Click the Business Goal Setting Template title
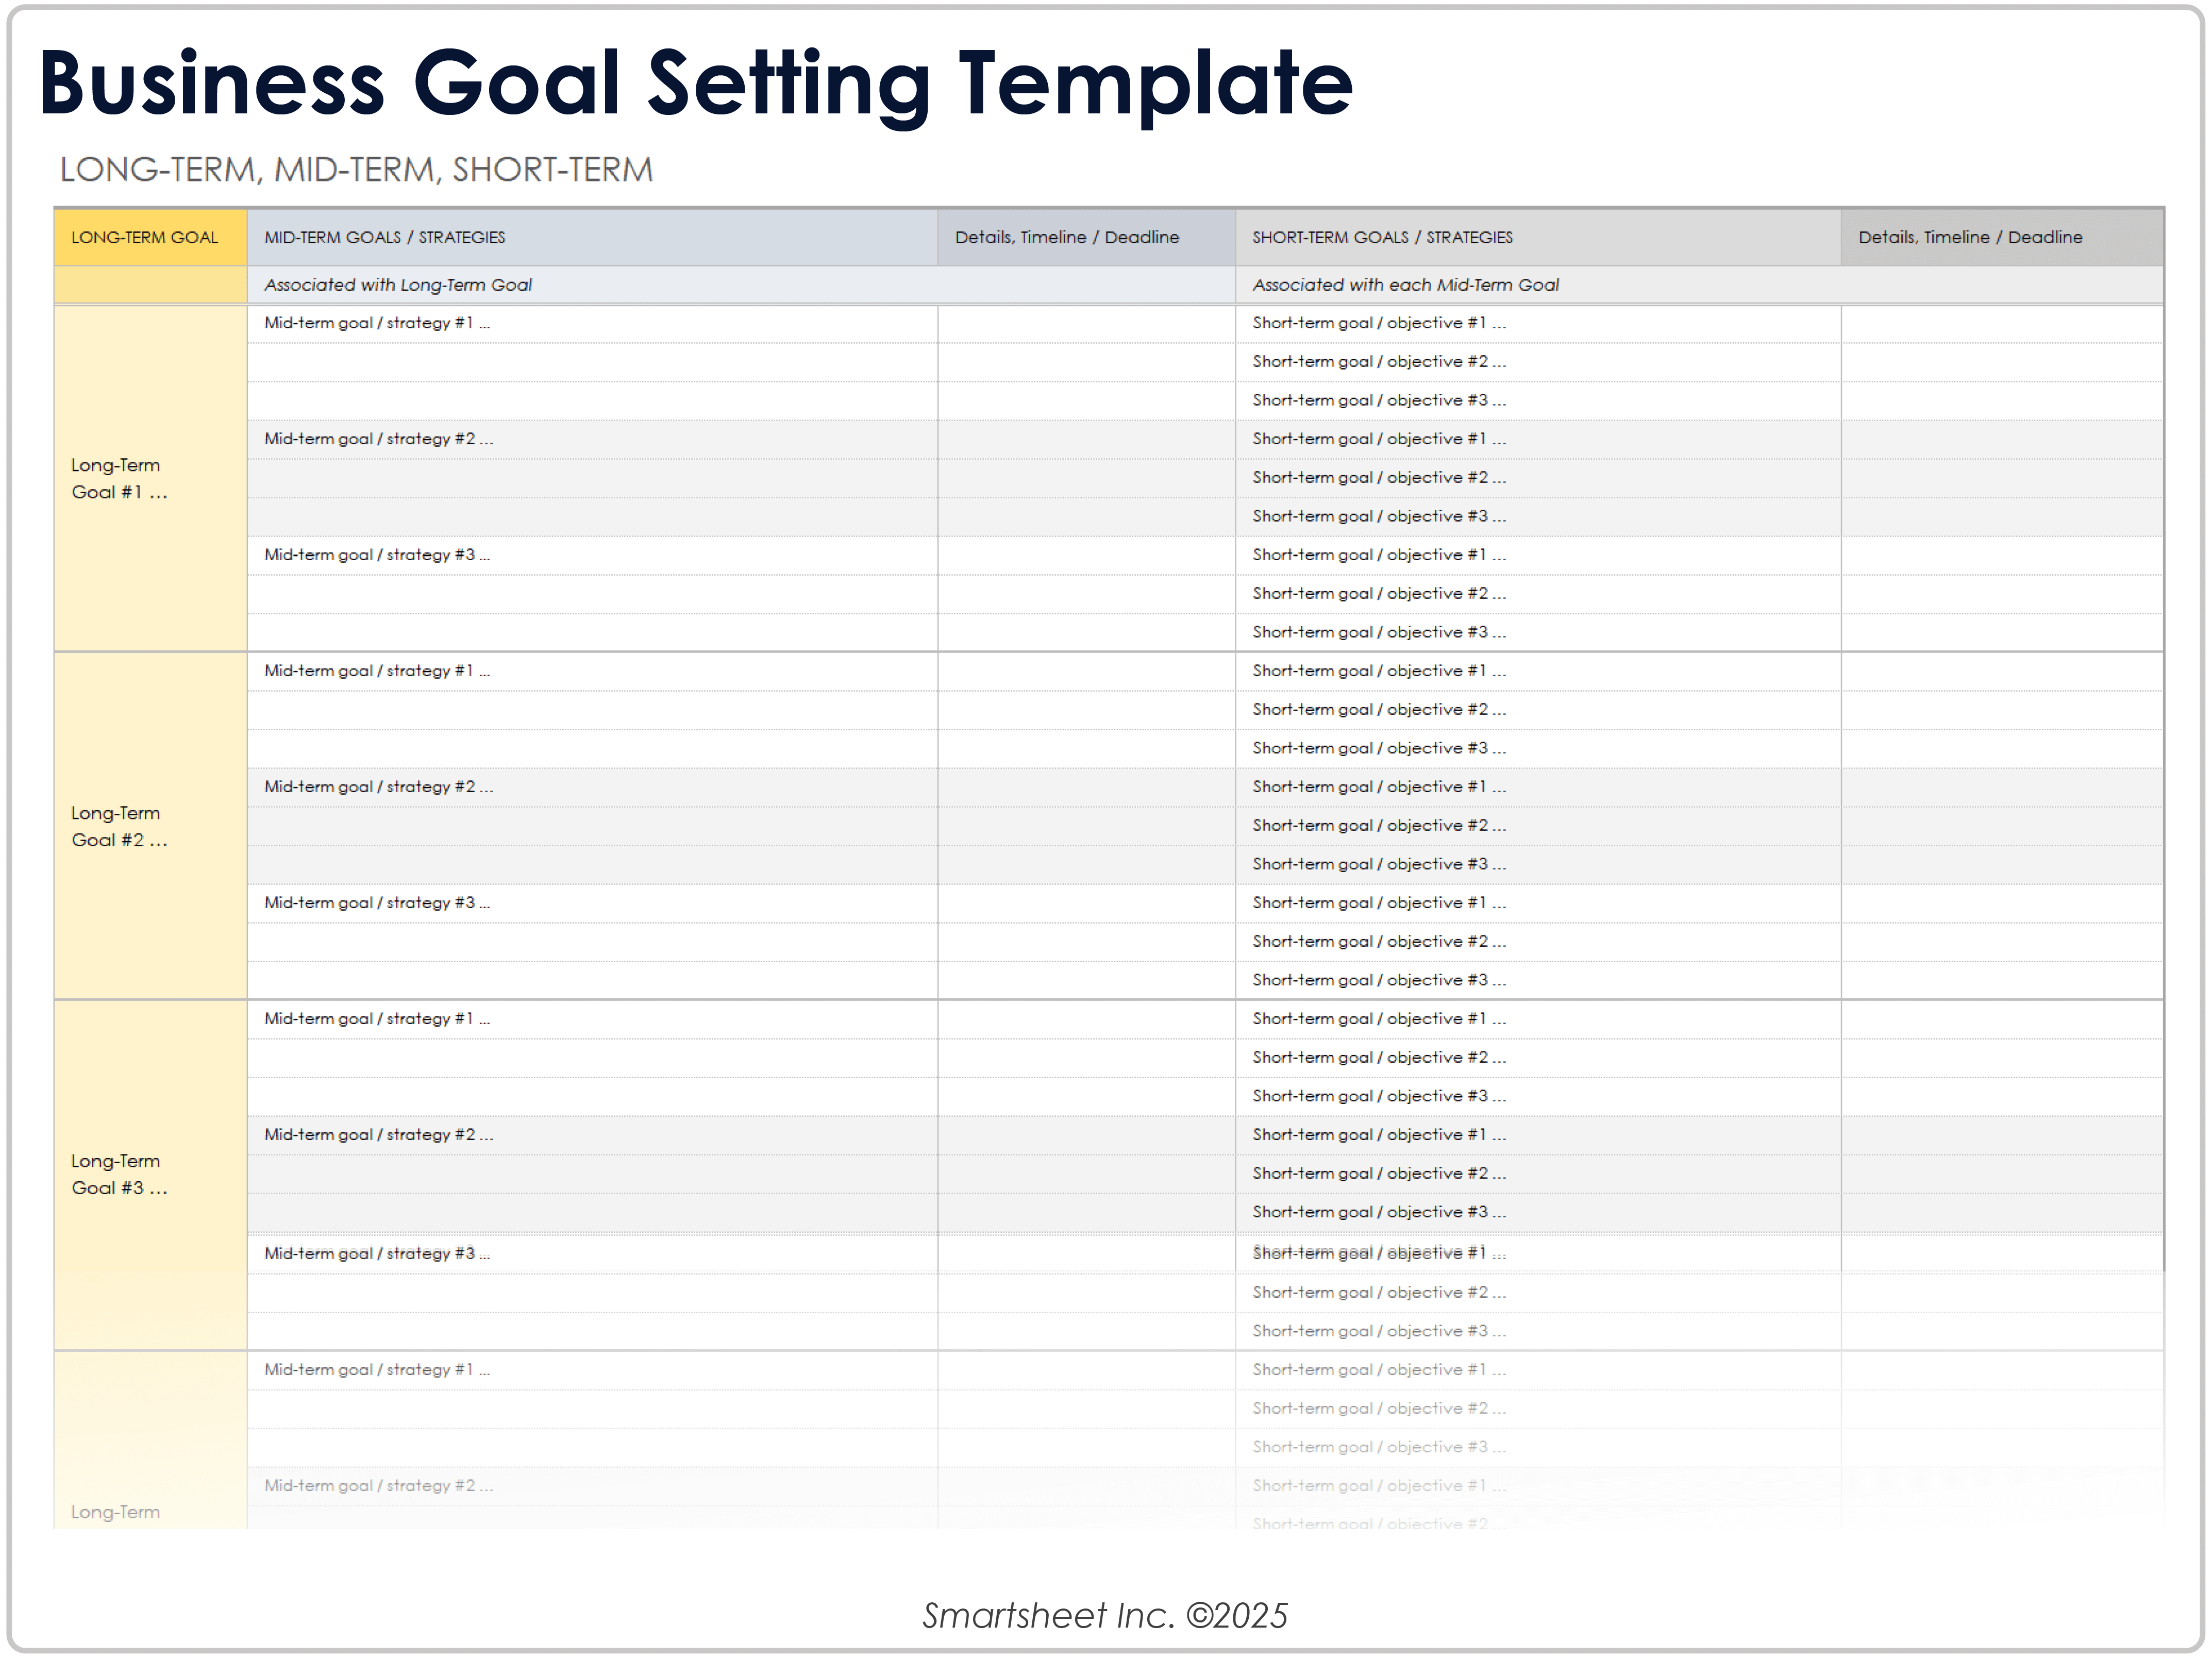The height and width of the screenshot is (1658, 2212). pos(695,84)
